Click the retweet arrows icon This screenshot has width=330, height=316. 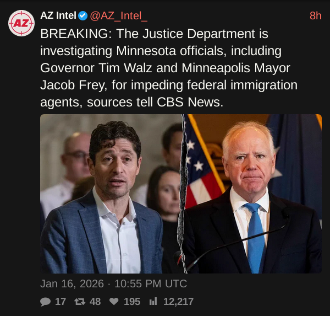[x=79, y=302]
